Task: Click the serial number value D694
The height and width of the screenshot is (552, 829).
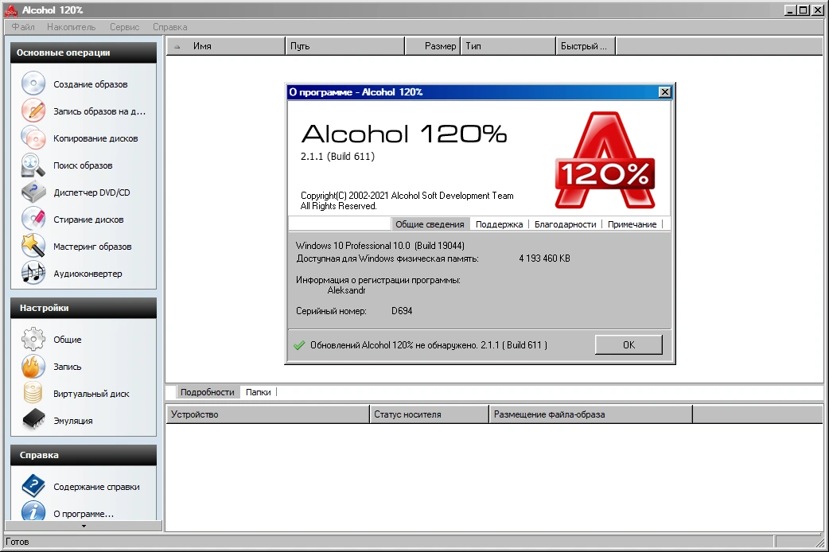Action: pyautogui.click(x=402, y=311)
